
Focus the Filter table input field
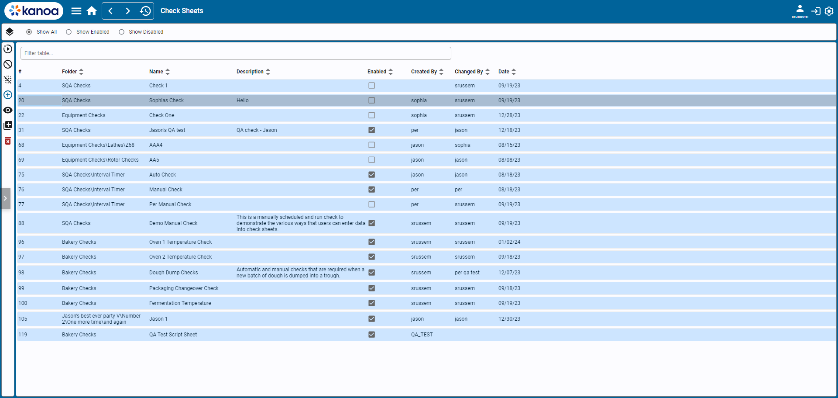pos(236,53)
